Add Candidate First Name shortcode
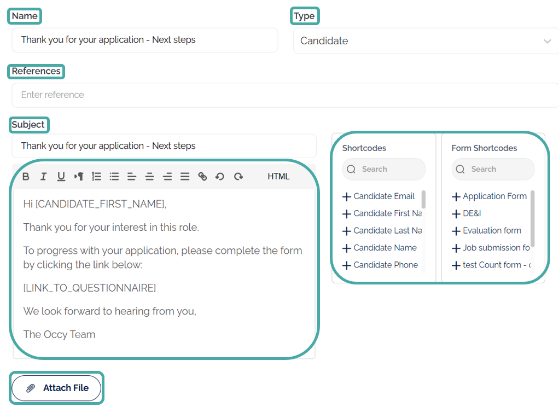559x407 pixels. (382, 213)
